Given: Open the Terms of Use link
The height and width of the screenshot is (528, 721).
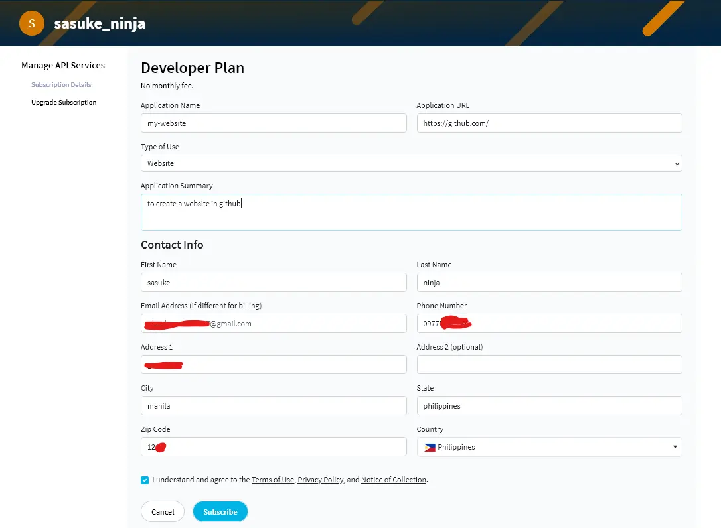Looking at the screenshot, I should click(273, 480).
